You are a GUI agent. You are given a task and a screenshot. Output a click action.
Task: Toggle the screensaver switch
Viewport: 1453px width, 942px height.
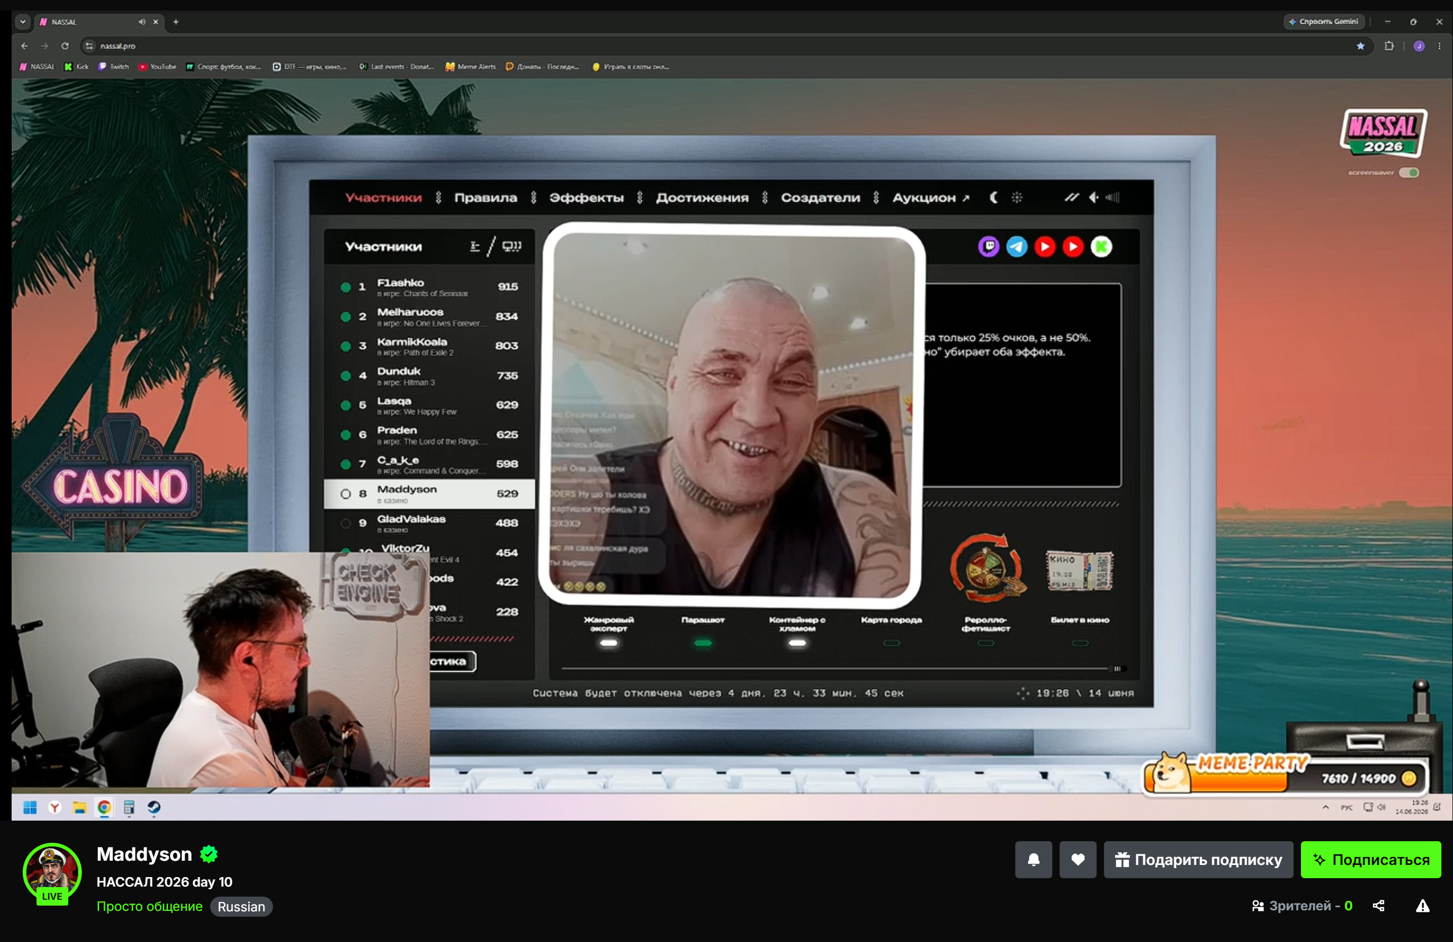coord(1409,173)
